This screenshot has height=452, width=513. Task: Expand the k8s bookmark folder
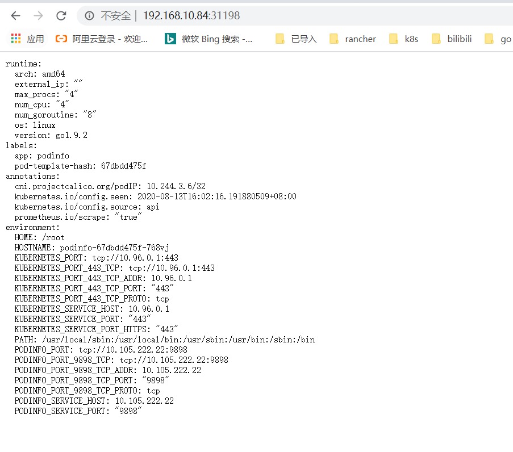pos(403,39)
